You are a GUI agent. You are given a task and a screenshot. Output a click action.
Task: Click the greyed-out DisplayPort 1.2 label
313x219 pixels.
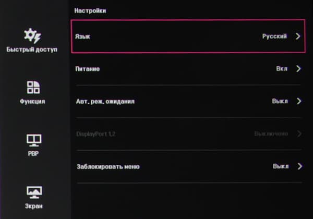[x=95, y=134]
